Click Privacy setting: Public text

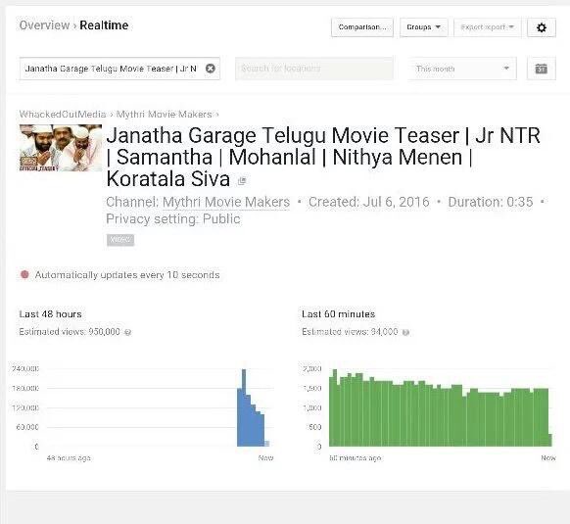pos(173,219)
